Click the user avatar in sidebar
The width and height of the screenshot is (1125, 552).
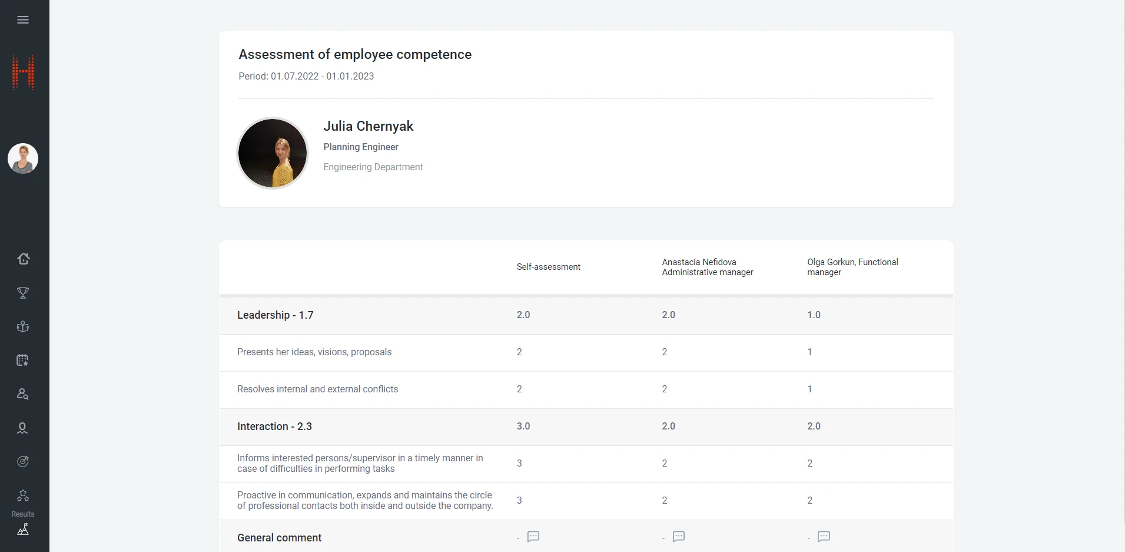(23, 158)
